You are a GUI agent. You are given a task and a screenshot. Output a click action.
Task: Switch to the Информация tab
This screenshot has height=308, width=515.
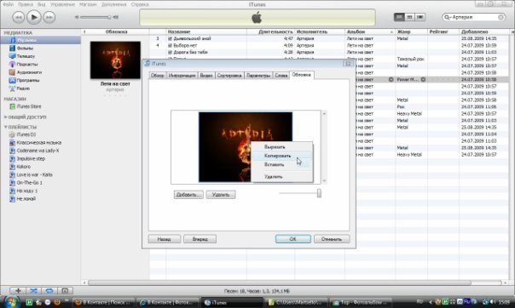(x=182, y=76)
